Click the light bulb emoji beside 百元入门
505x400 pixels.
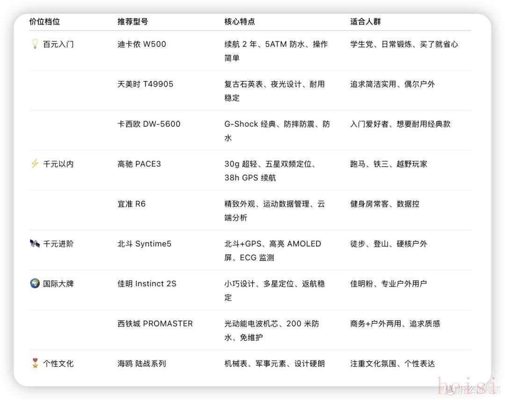[x=35, y=44]
